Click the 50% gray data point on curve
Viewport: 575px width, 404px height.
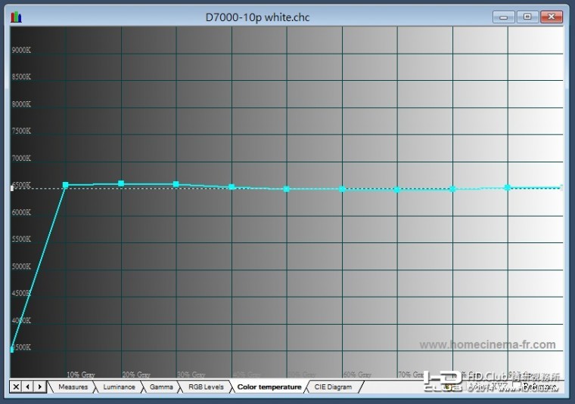(x=287, y=189)
